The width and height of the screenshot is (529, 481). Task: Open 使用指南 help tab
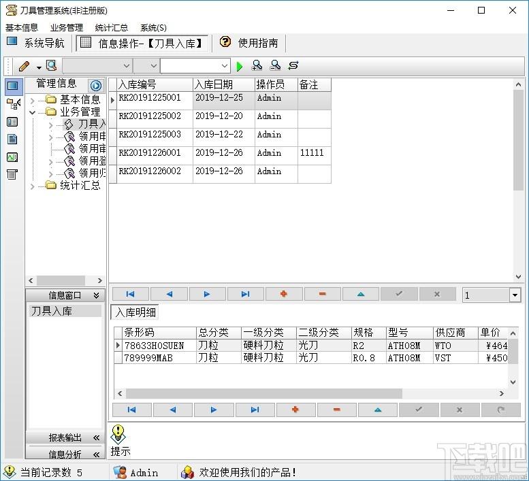(x=249, y=43)
